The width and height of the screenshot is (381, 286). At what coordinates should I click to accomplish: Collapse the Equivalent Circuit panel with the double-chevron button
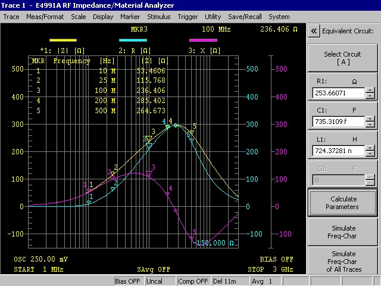click(314, 31)
